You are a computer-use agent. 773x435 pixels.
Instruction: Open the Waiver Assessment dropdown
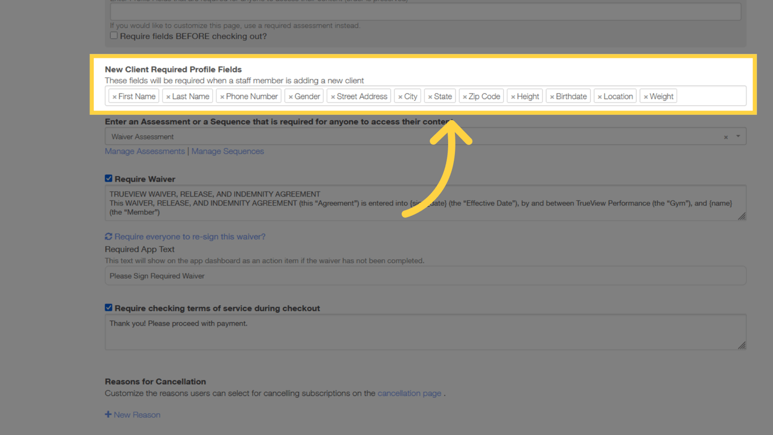point(737,136)
